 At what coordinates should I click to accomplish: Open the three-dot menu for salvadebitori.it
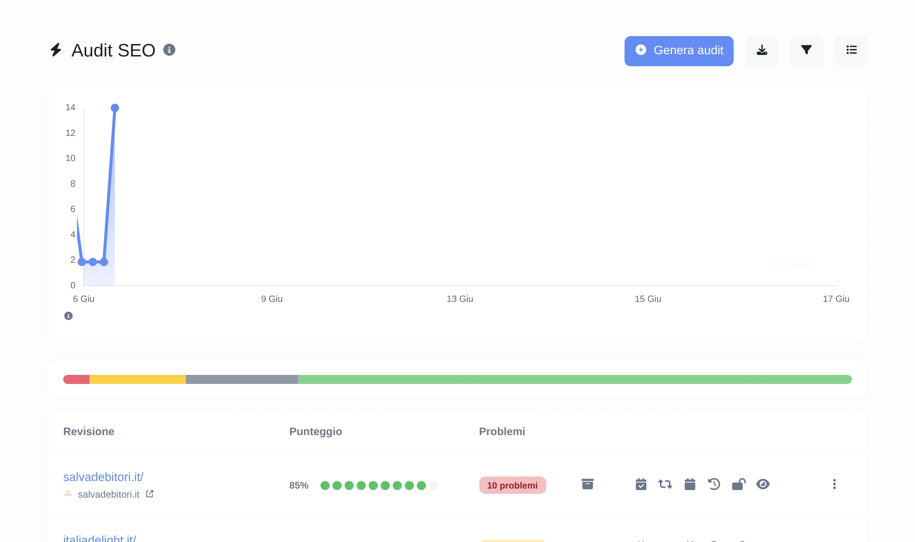point(834,484)
